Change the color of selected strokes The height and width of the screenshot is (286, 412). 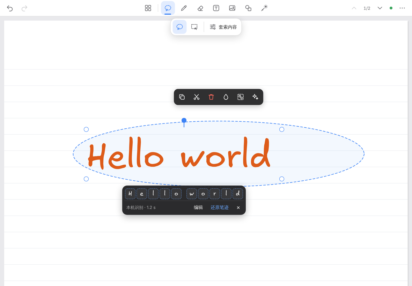(226, 97)
